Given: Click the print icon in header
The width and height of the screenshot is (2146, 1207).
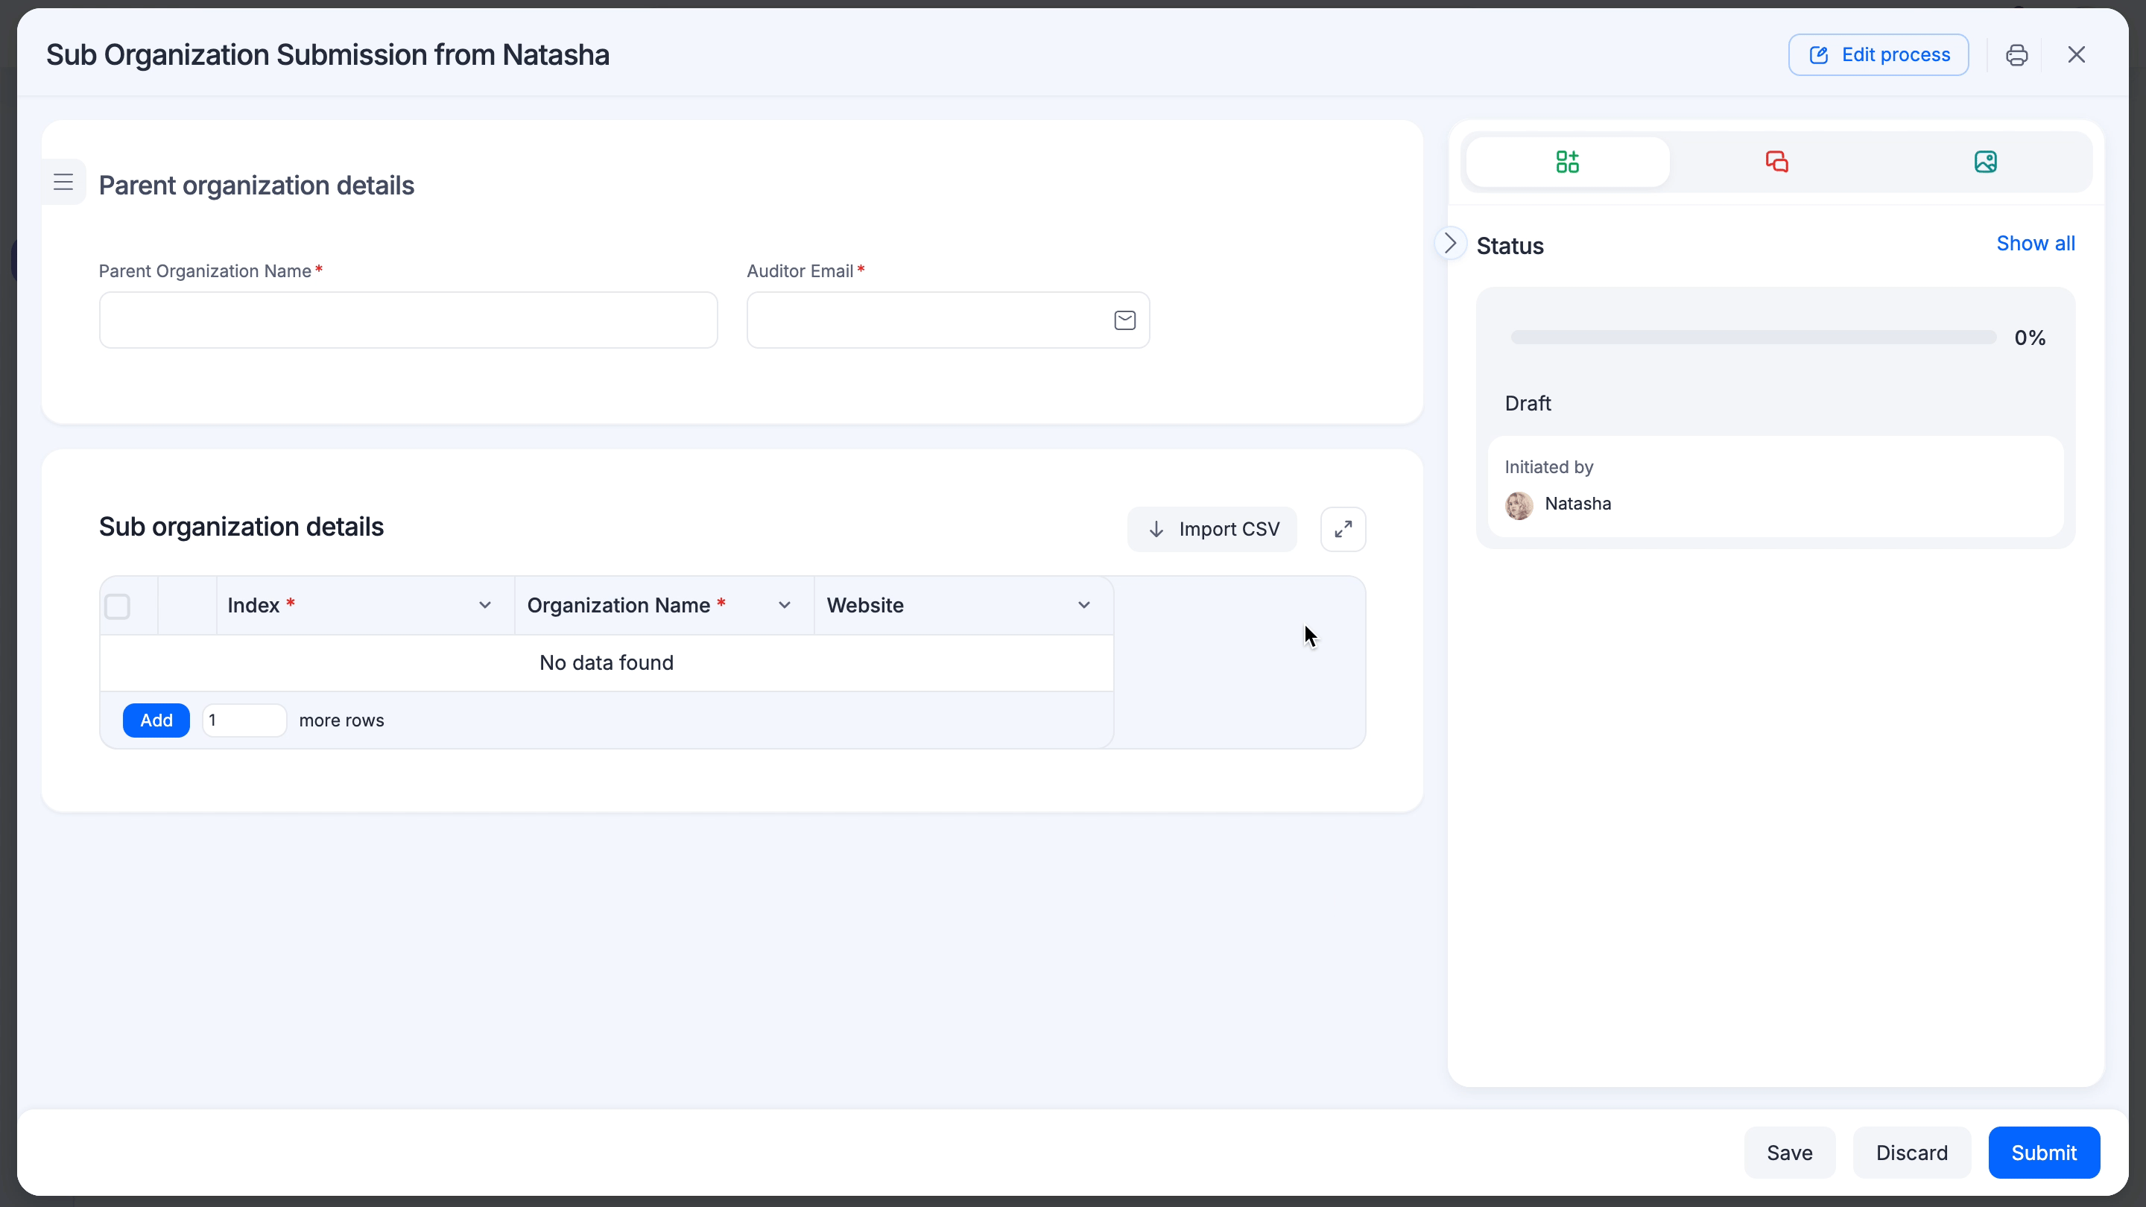Looking at the screenshot, I should 2016,55.
